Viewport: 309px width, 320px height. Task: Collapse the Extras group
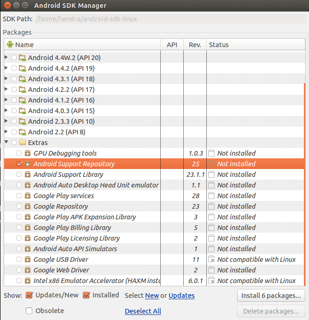[x=6, y=142]
